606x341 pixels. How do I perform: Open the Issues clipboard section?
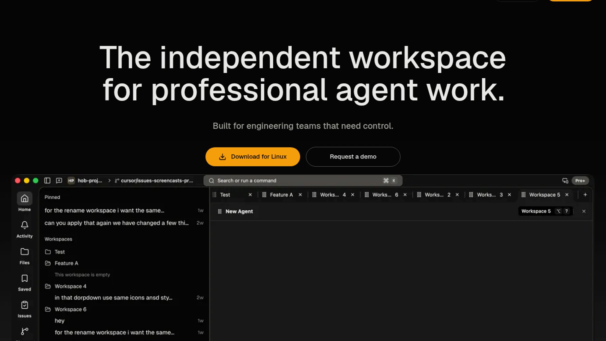pyautogui.click(x=24, y=309)
